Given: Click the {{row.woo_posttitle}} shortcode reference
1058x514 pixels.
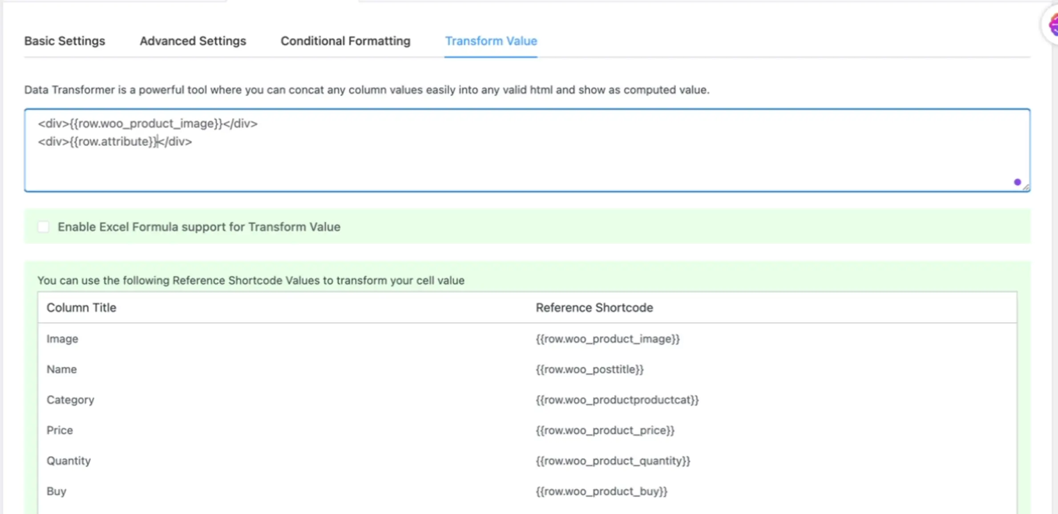Looking at the screenshot, I should [590, 369].
